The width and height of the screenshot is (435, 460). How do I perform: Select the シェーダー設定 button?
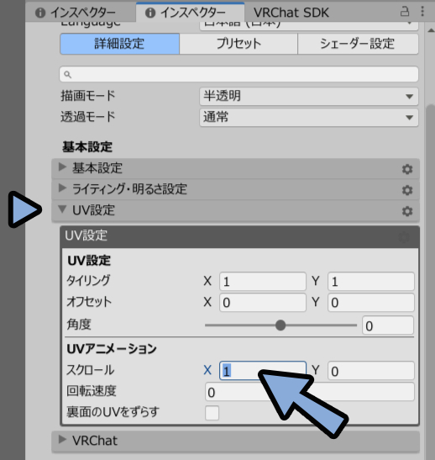coord(358,44)
